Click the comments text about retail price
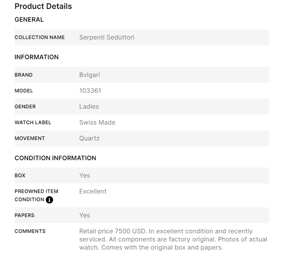The image size is (283, 260). click(173, 239)
